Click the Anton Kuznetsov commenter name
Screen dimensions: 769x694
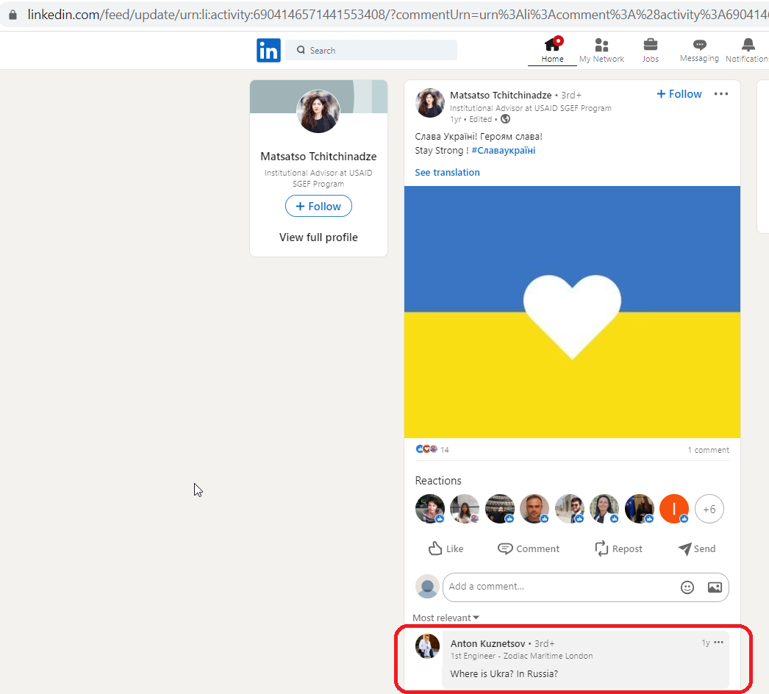pos(487,643)
